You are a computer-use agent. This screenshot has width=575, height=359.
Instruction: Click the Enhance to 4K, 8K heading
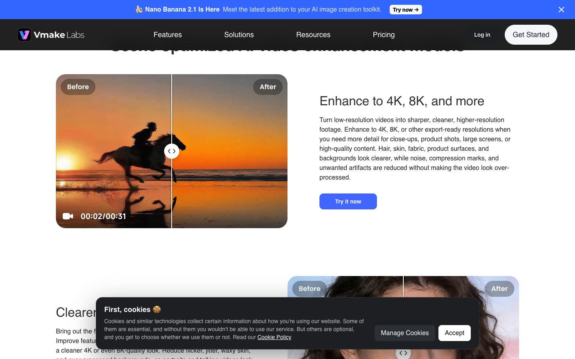[x=402, y=101]
